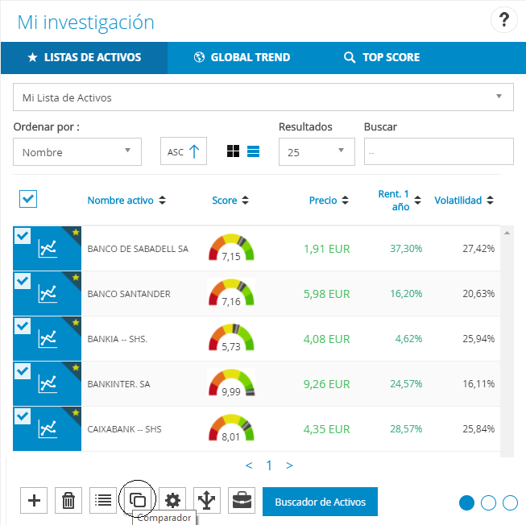Uncheck the Banco de Sabadell checkbox
This screenshot has width=526, height=525.
click(23, 236)
